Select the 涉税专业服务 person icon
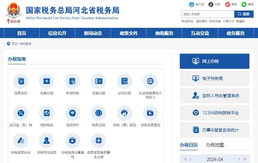Image resolution: width=258 pixels, height=163 pixels. tap(47, 140)
